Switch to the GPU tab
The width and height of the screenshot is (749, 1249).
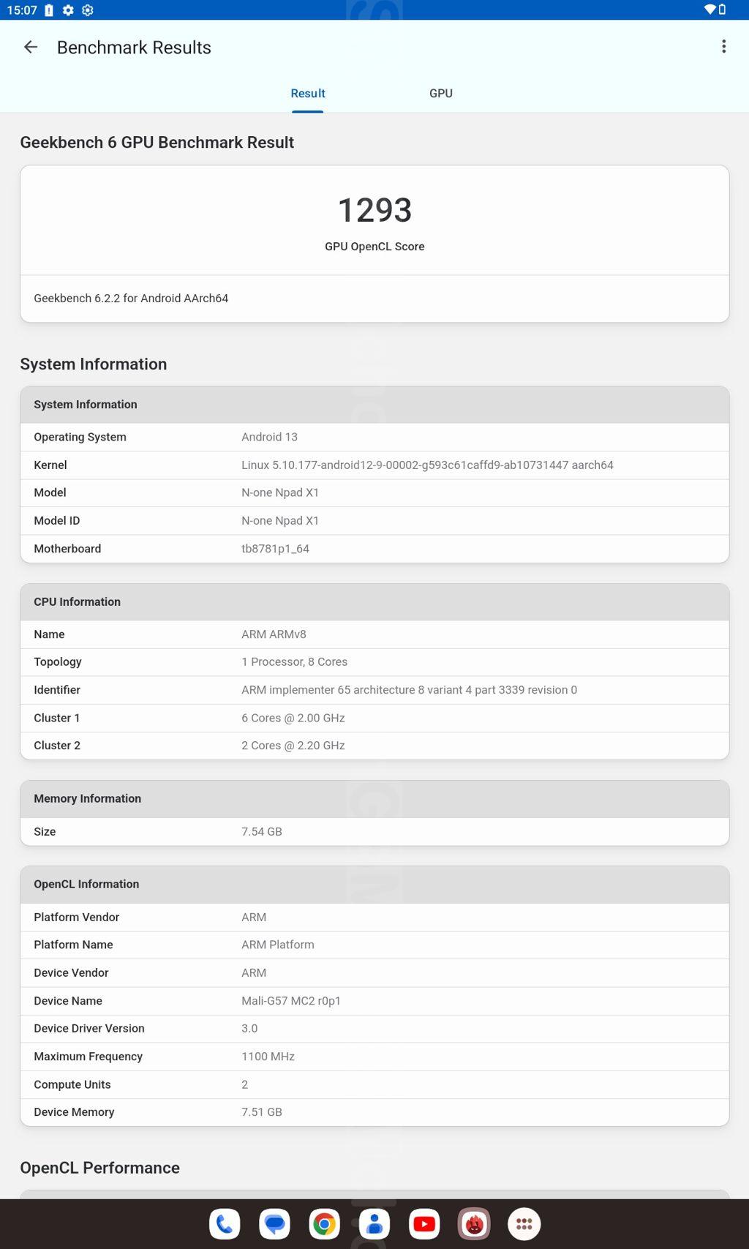point(441,94)
